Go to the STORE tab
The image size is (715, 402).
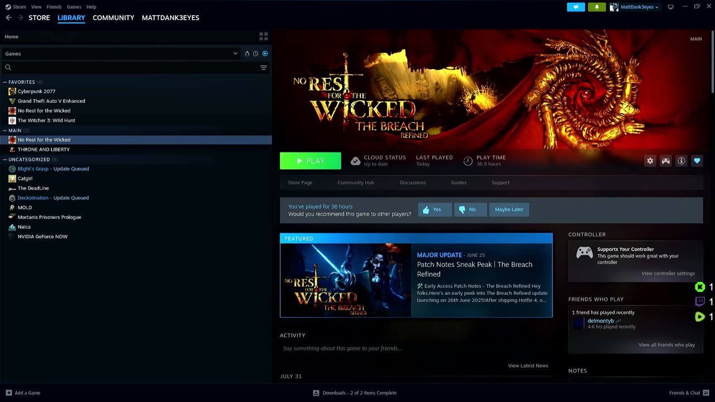click(x=39, y=18)
